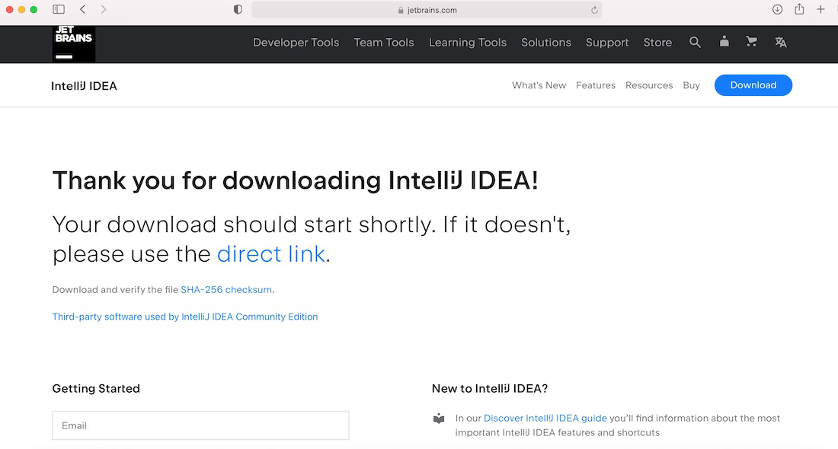Go to Resources section

(x=649, y=85)
